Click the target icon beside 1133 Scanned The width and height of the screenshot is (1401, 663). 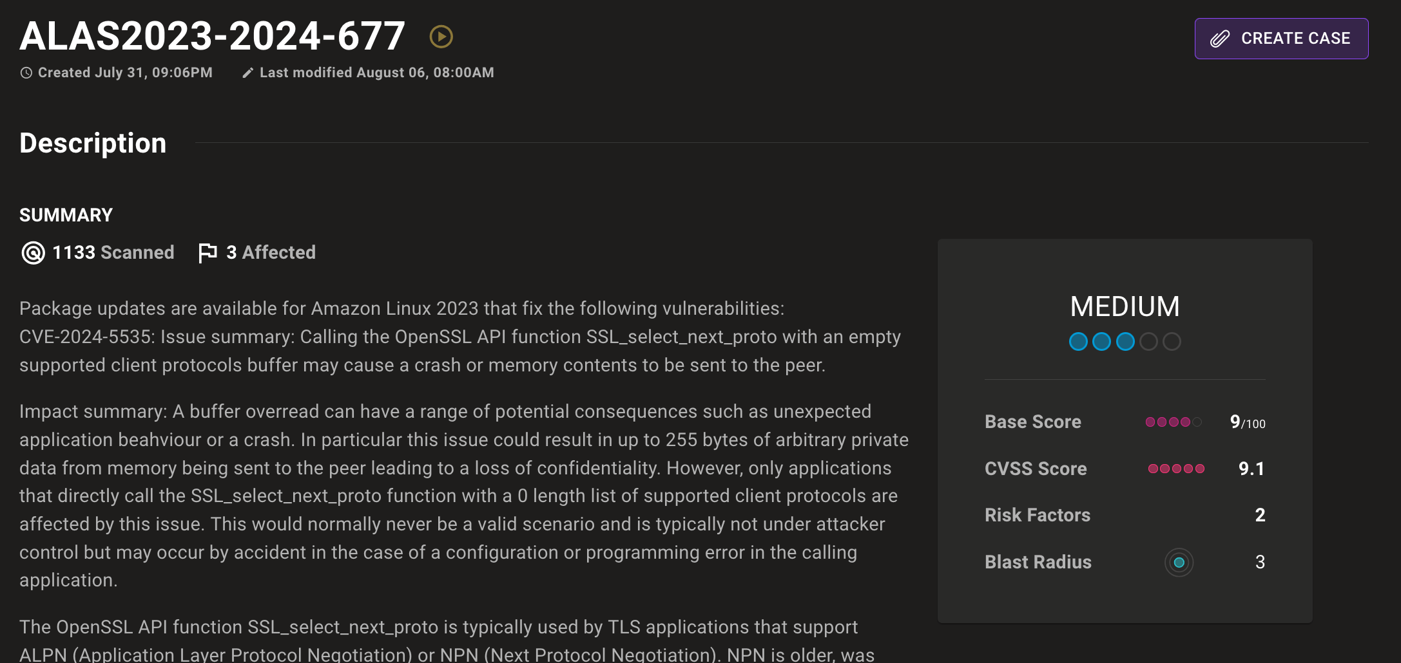pyautogui.click(x=33, y=253)
